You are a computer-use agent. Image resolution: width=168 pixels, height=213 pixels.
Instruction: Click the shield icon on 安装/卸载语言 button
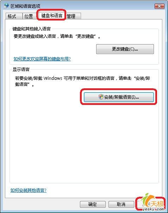click(x=101, y=97)
